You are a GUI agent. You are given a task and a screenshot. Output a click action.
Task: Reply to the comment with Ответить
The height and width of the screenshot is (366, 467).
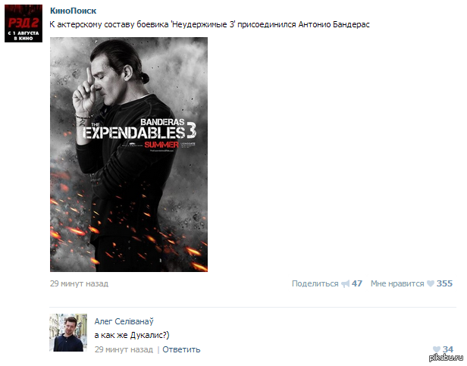tap(181, 349)
